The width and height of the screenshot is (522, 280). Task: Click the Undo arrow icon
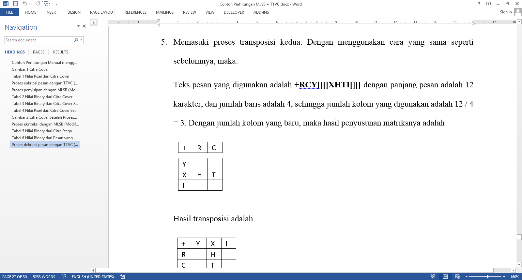click(x=25, y=4)
